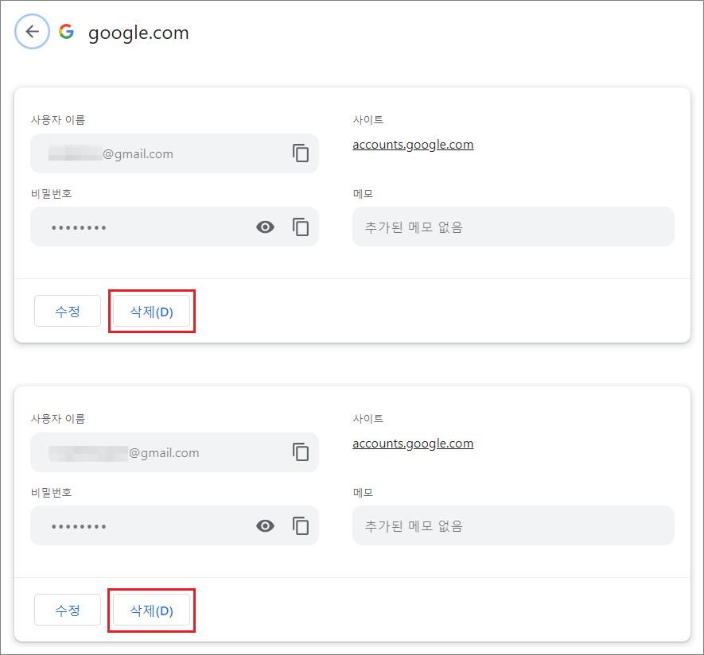This screenshot has height=655, width=704.
Task: Click 수정 in the second credential card
Action: tap(68, 610)
